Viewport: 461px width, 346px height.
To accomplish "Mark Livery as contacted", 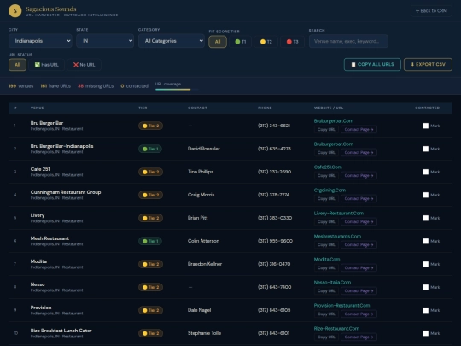I will pos(425,218).
